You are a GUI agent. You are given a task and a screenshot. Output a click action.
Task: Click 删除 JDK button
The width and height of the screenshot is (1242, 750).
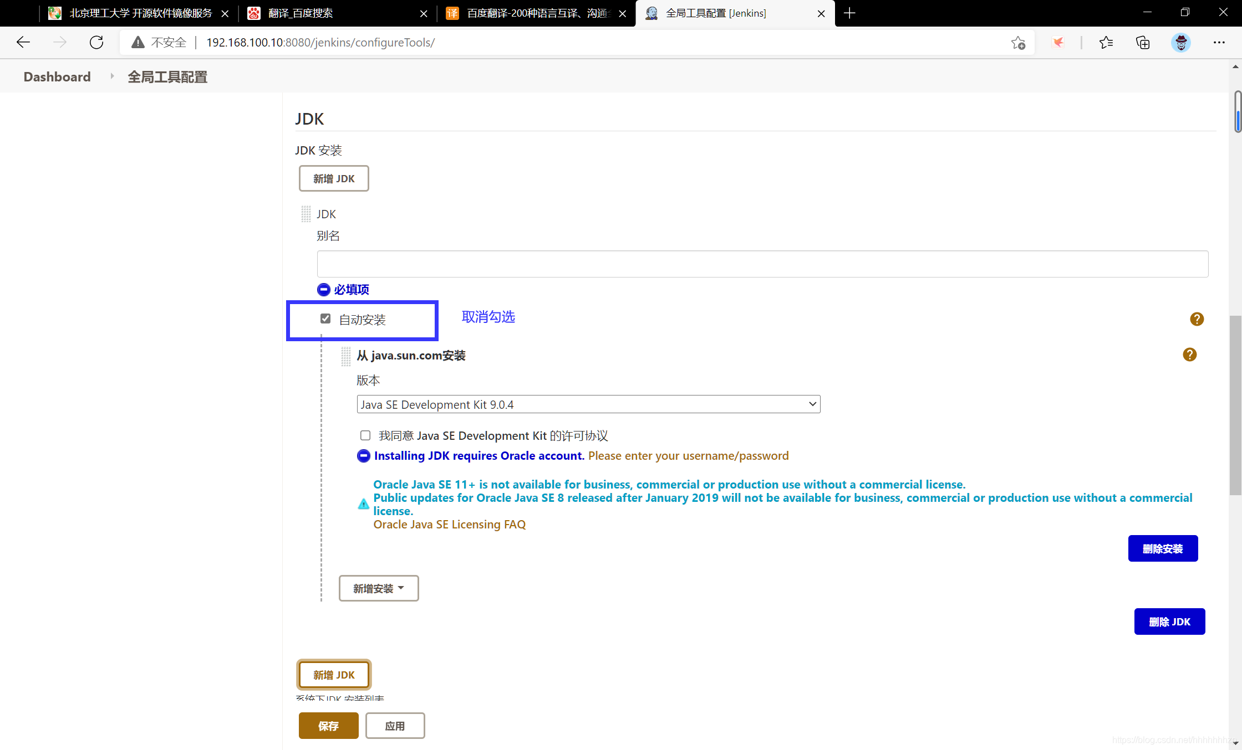[x=1169, y=621]
